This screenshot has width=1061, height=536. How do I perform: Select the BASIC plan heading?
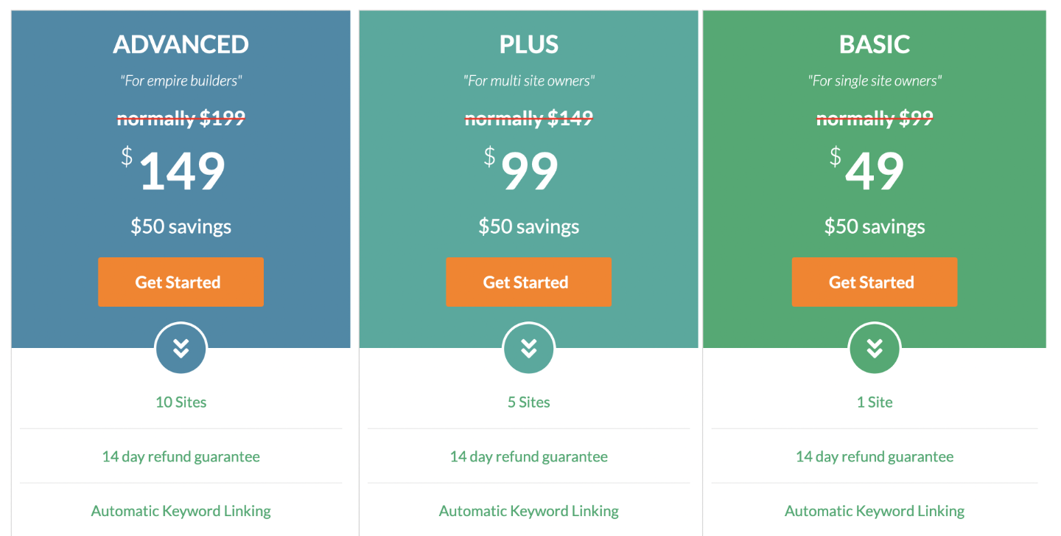pos(874,44)
